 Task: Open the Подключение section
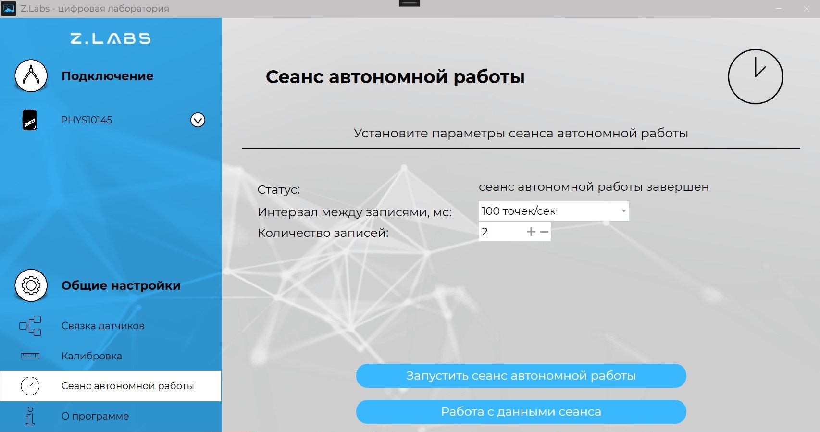click(x=108, y=76)
